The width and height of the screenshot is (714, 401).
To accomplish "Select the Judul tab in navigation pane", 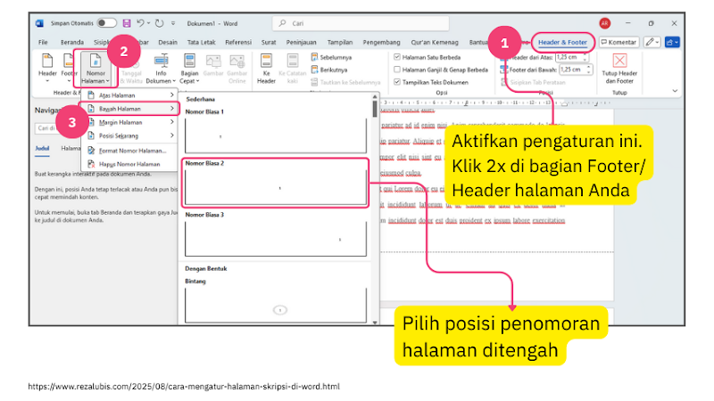I will (42, 149).
